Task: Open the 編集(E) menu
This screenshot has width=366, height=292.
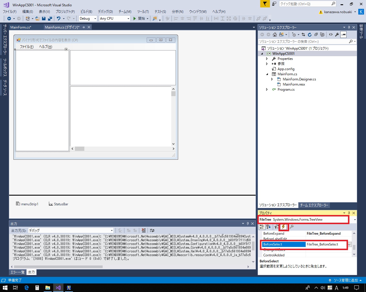Action: [28, 11]
